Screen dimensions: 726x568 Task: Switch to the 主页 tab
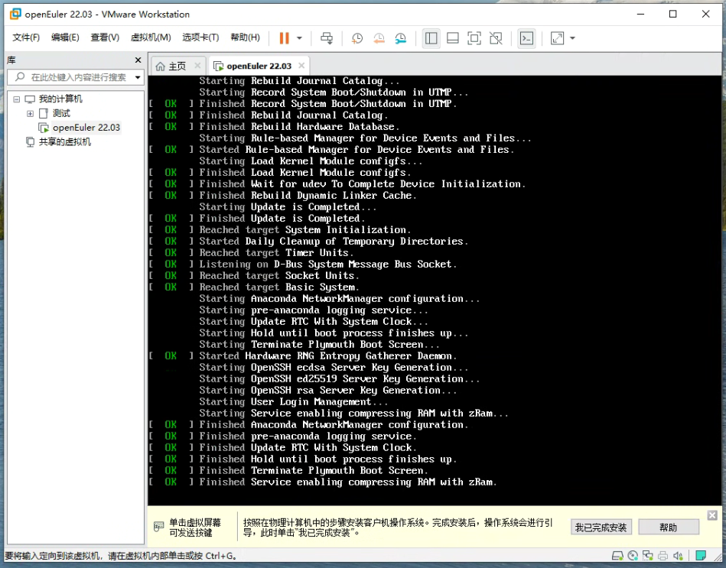click(x=177, y=67)
